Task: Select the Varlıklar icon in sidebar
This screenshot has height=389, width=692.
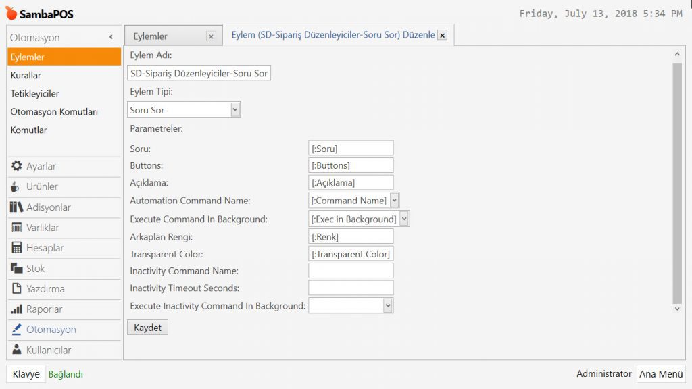Action: [x=17, y=228]
